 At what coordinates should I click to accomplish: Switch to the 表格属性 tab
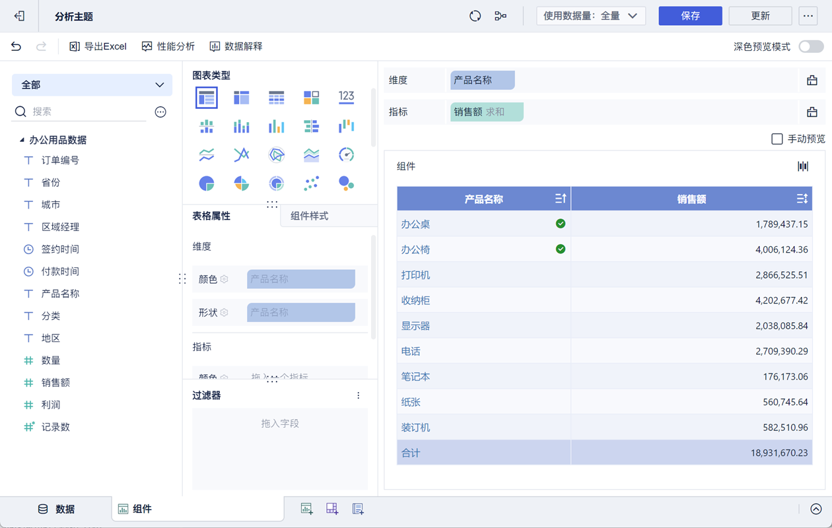click(211, 216)
